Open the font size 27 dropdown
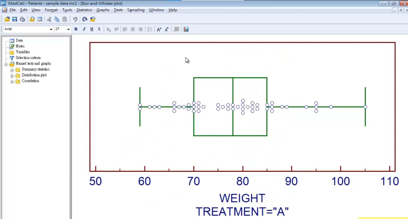The width and height of the screenshot is (408, 219). (68, 29)
